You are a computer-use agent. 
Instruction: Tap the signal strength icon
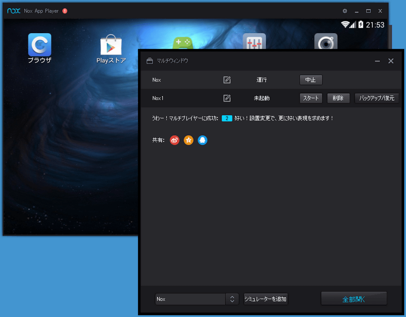point(353,25)
